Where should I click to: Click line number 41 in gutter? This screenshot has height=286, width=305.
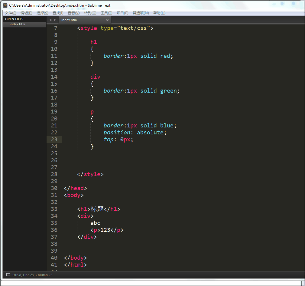[54, 265]
